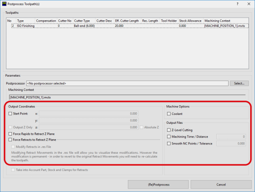255x192 pixels.
Task: Turn on the Coolant option
Action: (169, 114)
